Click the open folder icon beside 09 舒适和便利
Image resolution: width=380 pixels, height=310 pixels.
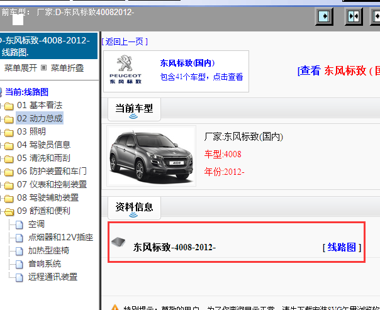tap(9, 212)
